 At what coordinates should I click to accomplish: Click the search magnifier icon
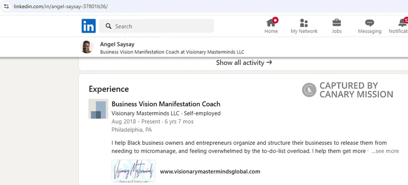click(x=109, y=26)
